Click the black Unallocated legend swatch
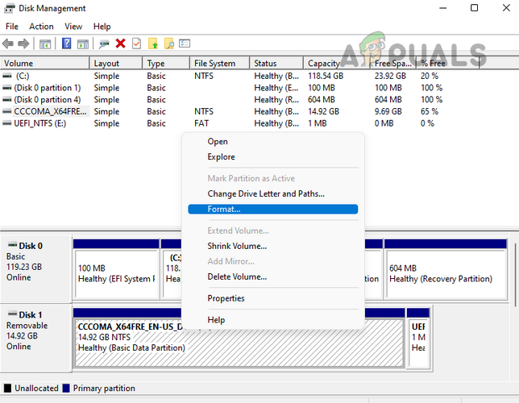 pyautogui.click(x=7, y=388)
